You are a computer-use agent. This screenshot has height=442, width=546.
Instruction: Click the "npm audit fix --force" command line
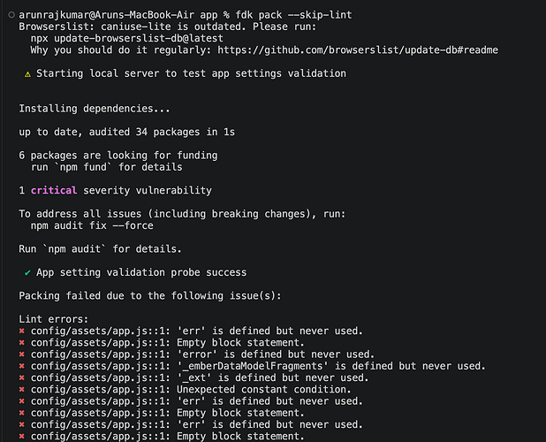tap(100, 225)
